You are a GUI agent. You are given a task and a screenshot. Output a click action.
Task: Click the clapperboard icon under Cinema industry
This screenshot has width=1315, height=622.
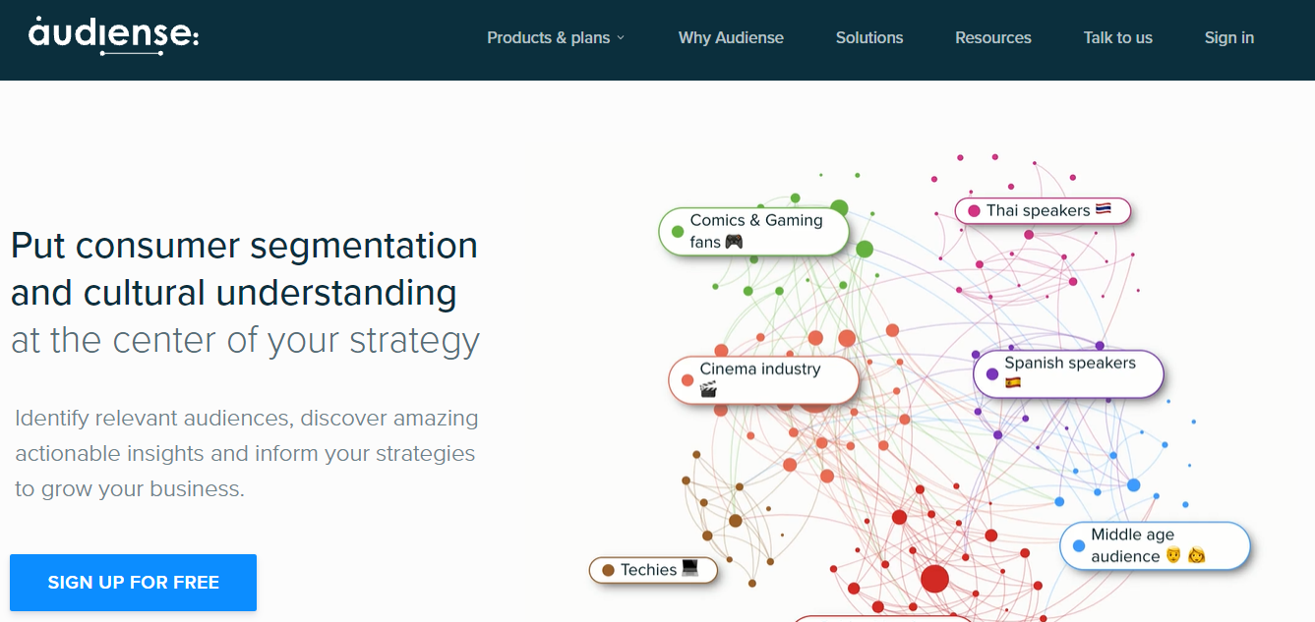tap(708, 390)
